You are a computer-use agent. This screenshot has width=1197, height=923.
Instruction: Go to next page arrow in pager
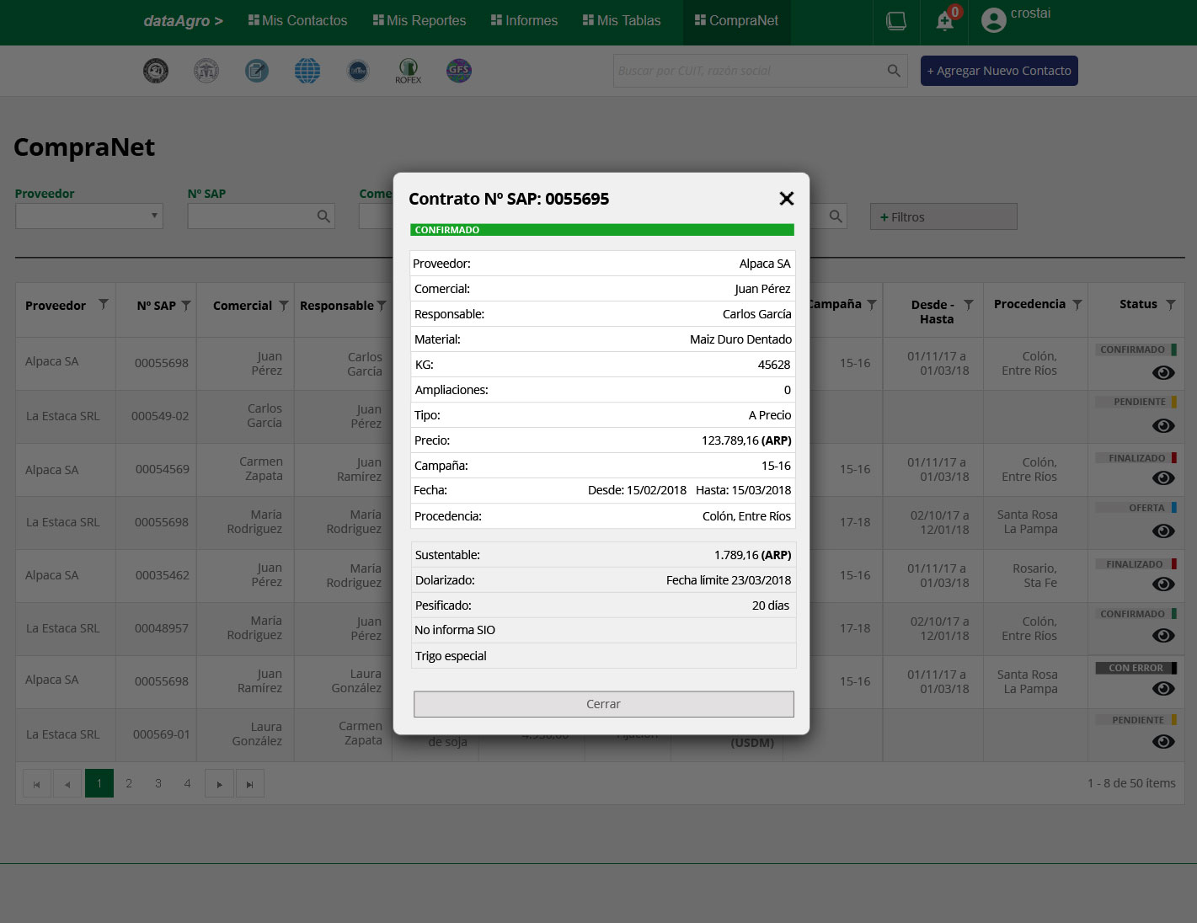click(x=219, y=783)
